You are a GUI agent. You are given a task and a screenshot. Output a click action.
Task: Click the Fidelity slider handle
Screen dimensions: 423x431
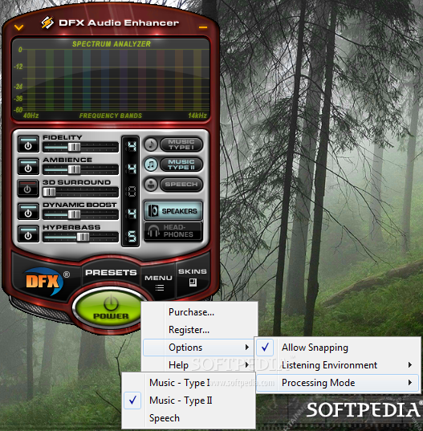click(x=74, y=148)
